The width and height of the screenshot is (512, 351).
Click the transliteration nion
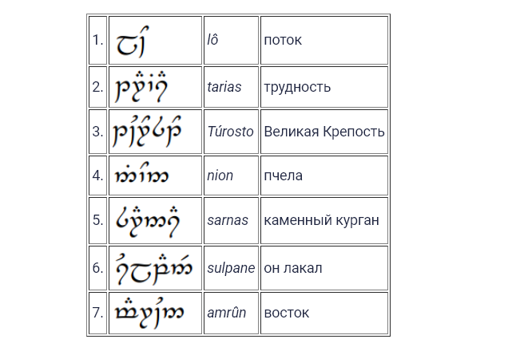220,175
